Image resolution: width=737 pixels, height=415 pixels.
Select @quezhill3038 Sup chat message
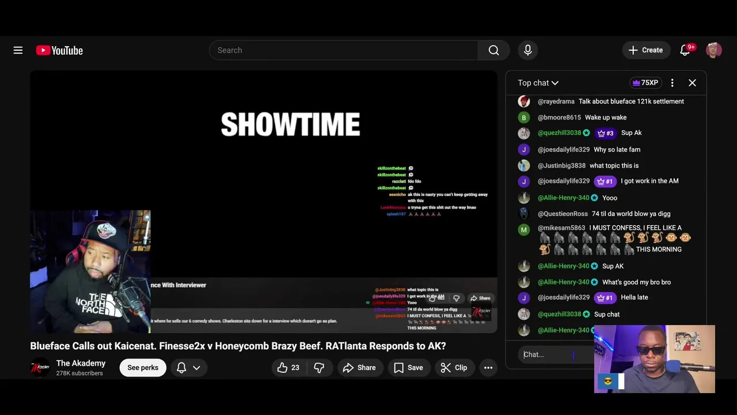[606, 314]
